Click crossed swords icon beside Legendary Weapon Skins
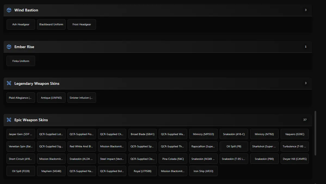Screen dimensions: 326x184 click(x=9, y=83)
